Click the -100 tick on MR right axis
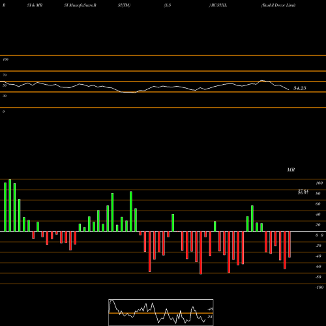Viewport: 326px width, 326px height. (319, 288)
